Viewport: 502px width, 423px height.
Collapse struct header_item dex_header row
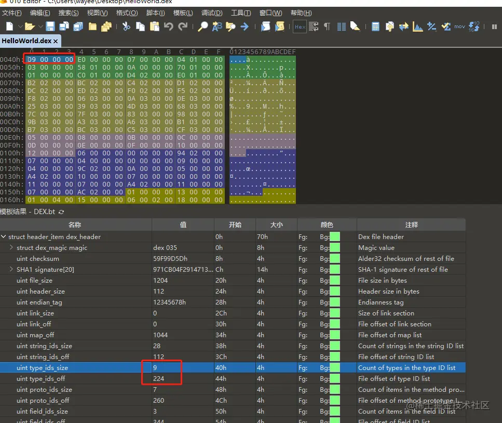(4, 236)
